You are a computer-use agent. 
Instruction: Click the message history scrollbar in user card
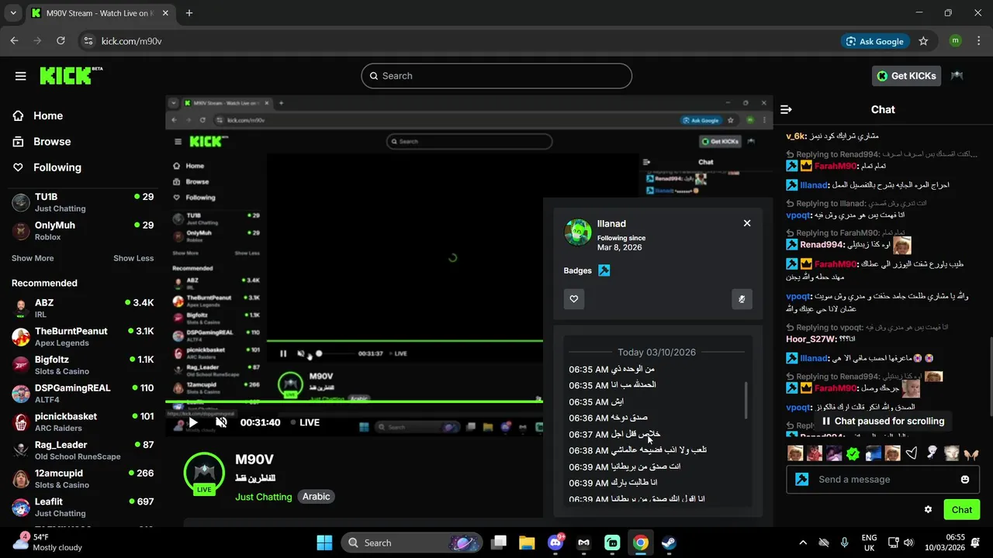[746, 399]
